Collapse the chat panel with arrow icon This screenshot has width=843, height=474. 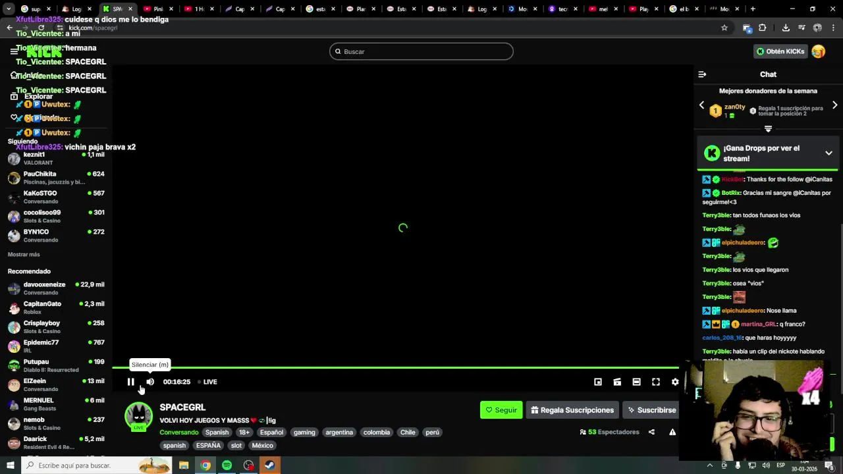coord(702,74)
